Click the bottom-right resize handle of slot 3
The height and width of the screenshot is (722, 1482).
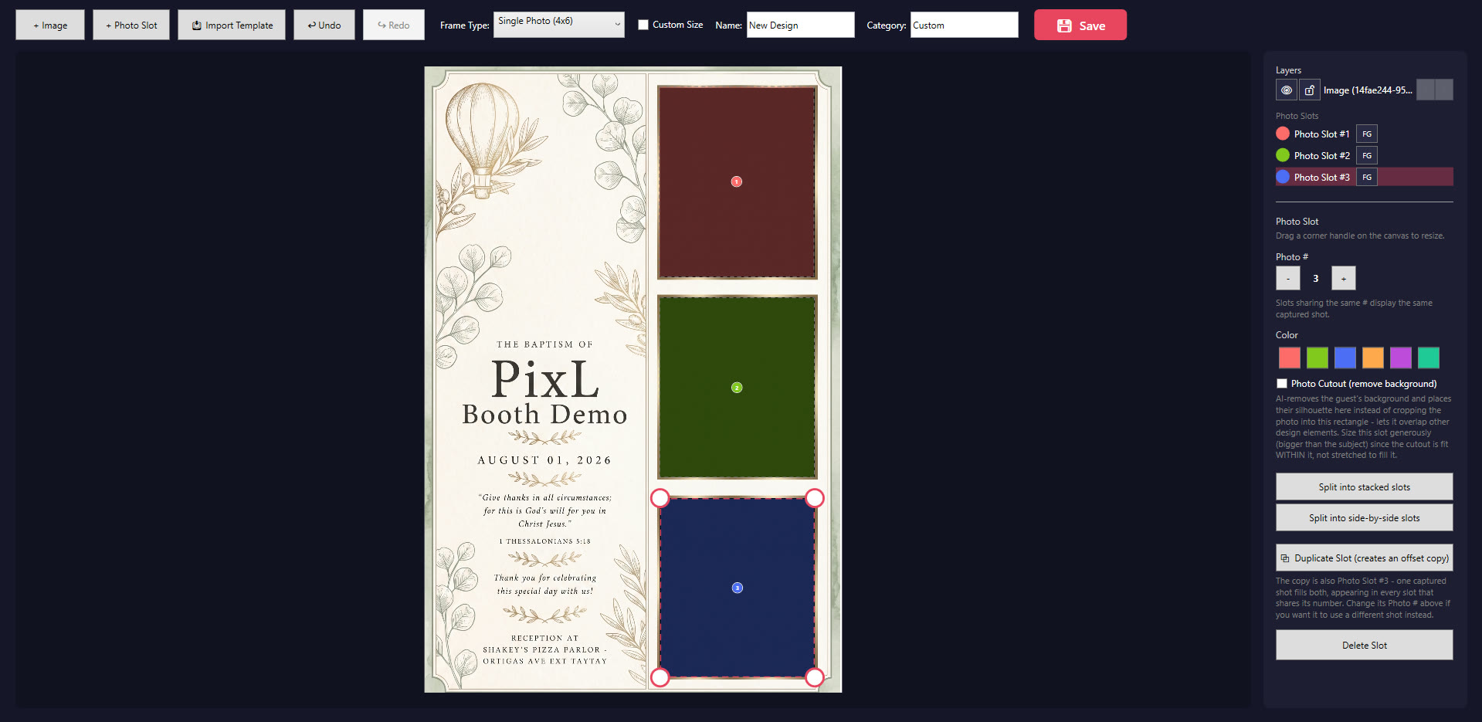[815, 677]
